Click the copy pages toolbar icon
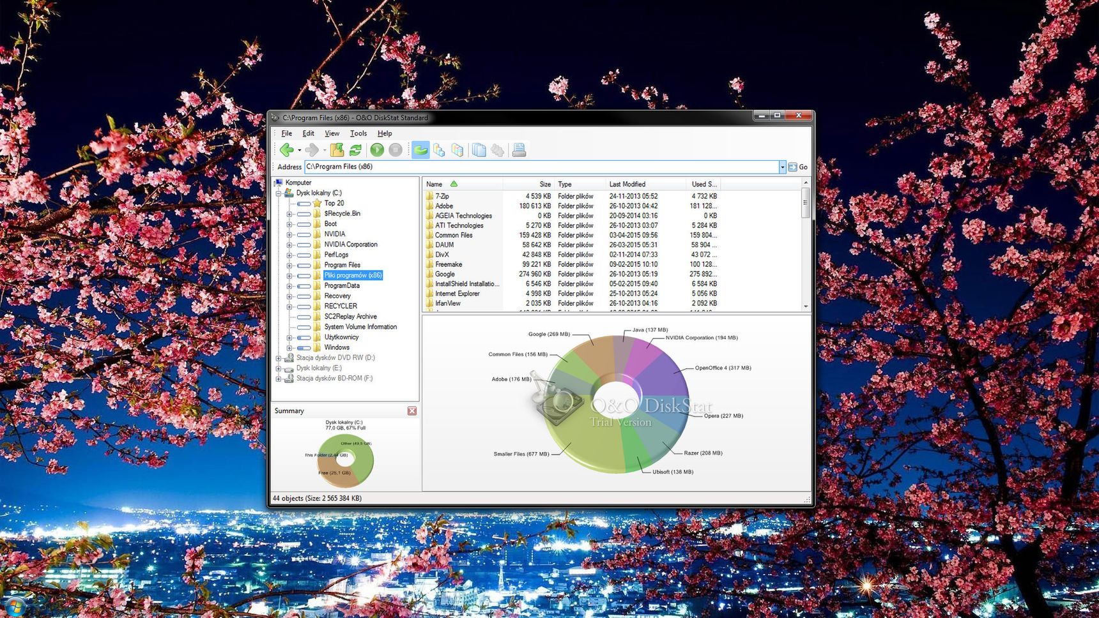This screenshot has height=618, width=1099. click(x=479, y=150)
